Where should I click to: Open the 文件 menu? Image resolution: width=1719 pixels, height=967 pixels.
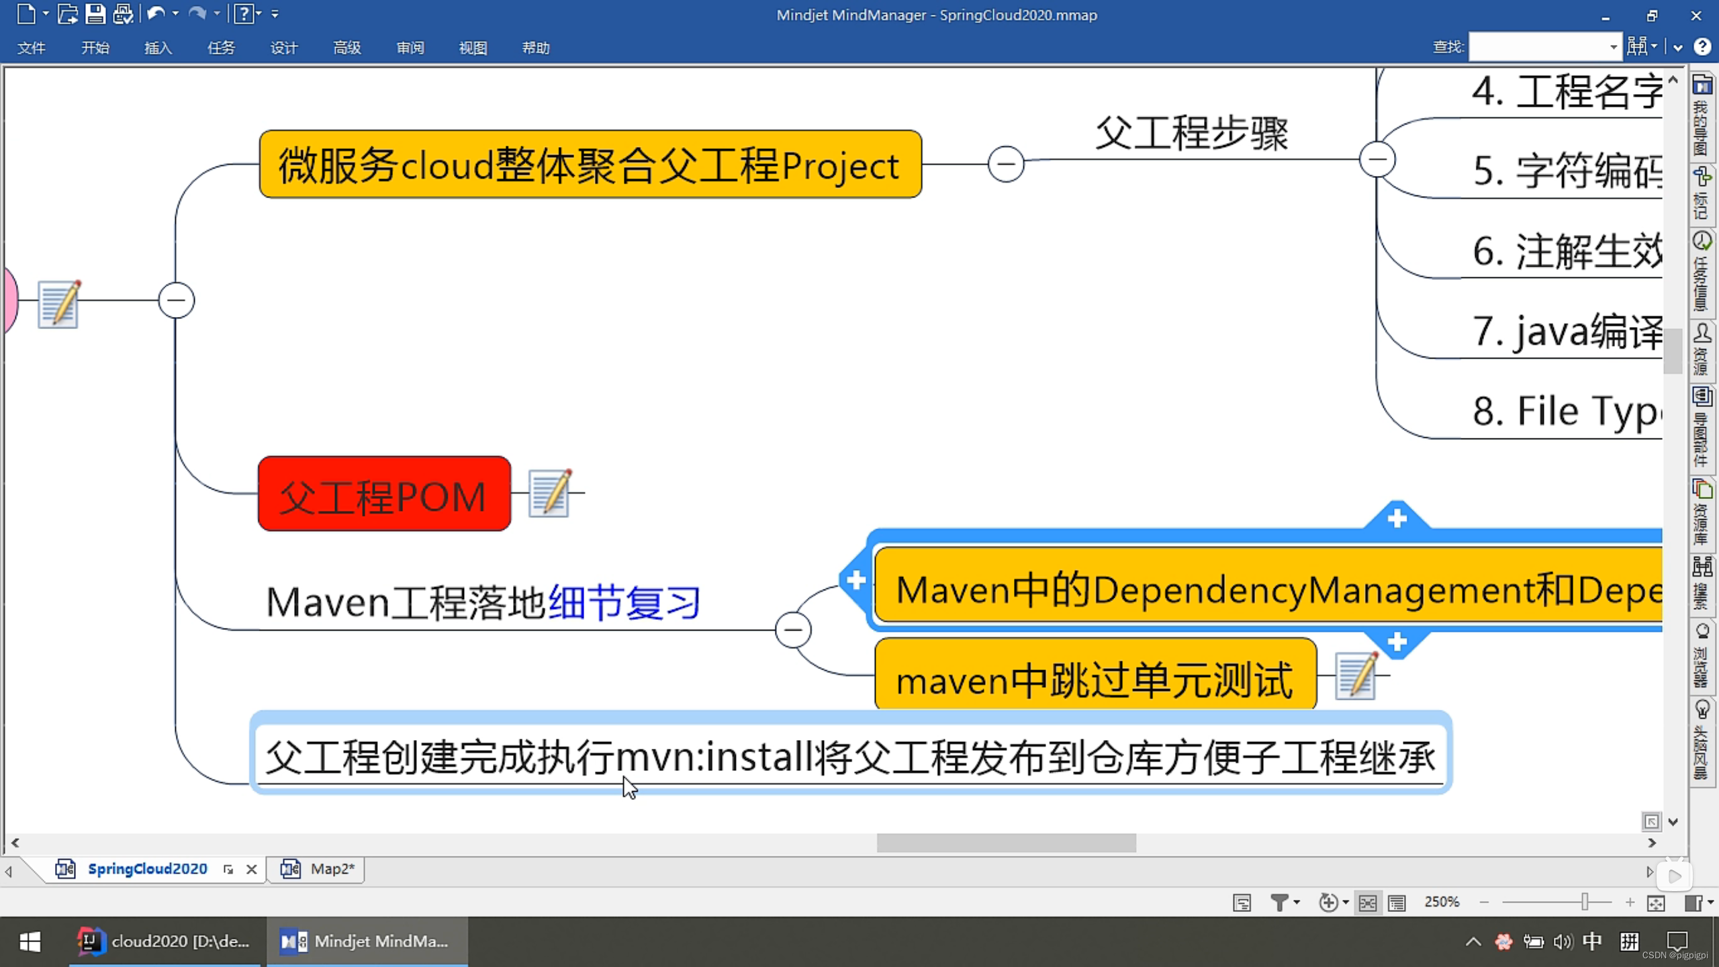click(32, 48)
